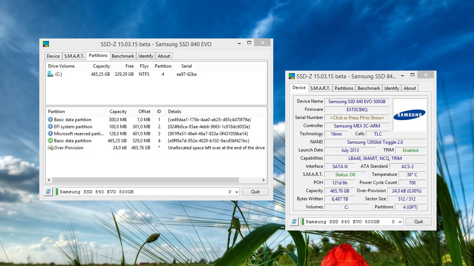Click info icon of 300,0 MB Basic data partition

click(50, 120)
